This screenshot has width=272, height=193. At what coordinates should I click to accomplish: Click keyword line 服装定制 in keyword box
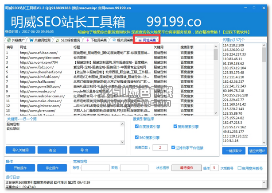[13, 124]
